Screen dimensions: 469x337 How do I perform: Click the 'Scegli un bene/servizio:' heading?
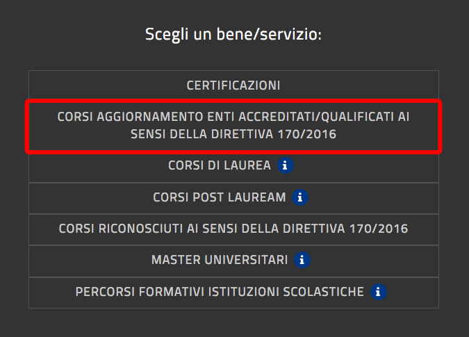point(233,35)
